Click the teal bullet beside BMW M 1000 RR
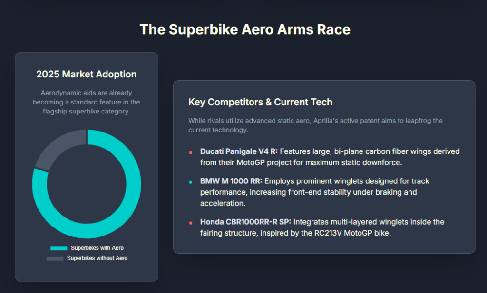The height and width of the screenshot is (293, 487). click(191, 182)
